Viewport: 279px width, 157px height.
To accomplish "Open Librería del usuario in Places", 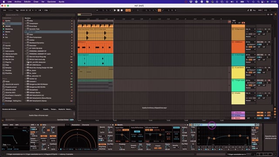I will coord(12,84).
